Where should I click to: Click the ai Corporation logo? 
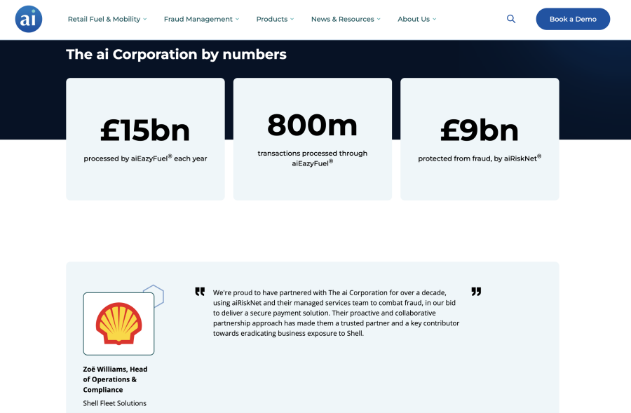pyautogui.click(x=29, y=19)
